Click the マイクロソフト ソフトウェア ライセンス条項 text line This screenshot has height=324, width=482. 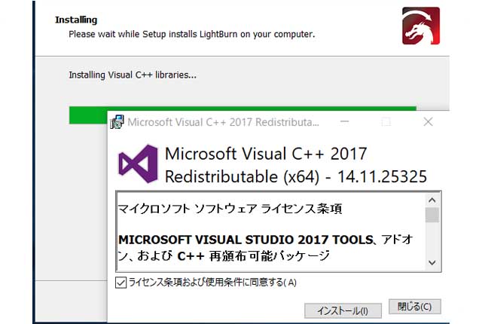click(230, 209)
